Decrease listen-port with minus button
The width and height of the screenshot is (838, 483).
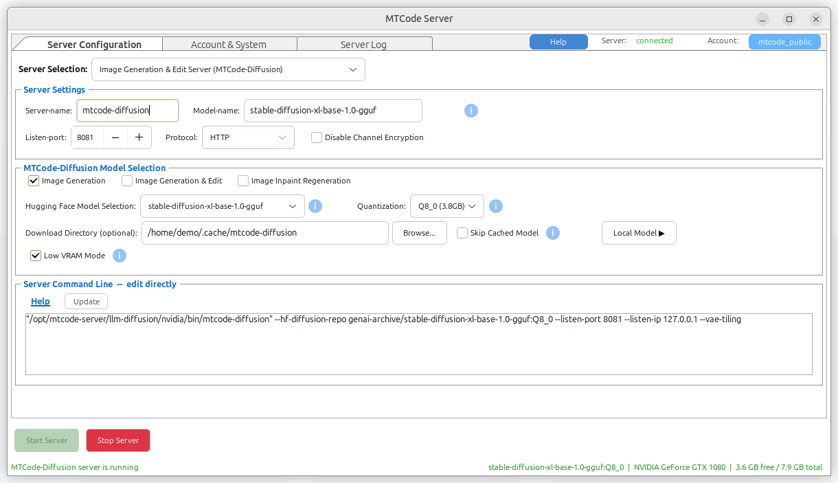click(115, 137)
